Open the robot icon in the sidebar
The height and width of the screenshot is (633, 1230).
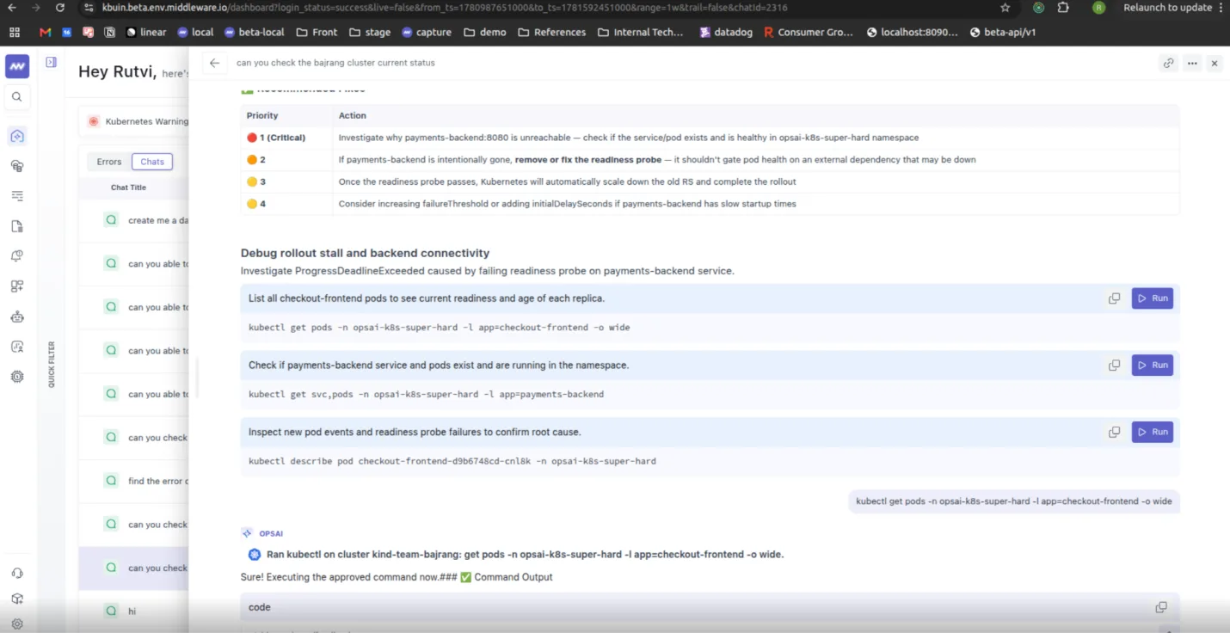pyautogui.click(x=17, y=316)
